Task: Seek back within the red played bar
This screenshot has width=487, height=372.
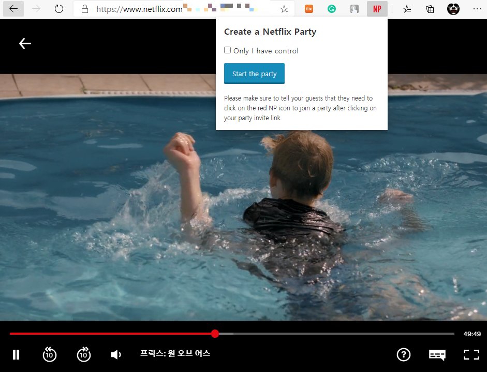Action: (110, 334)
